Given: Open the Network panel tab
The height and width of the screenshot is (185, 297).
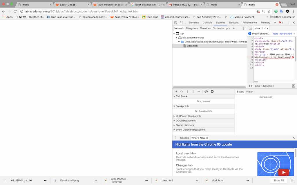Looking at the screenshot, I should point(234,23).
